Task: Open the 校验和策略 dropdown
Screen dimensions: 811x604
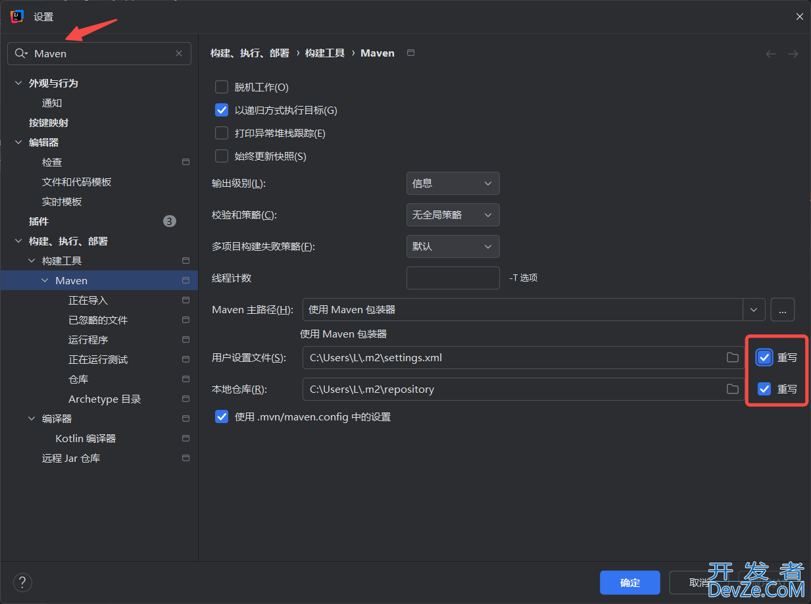Action: 453,215
